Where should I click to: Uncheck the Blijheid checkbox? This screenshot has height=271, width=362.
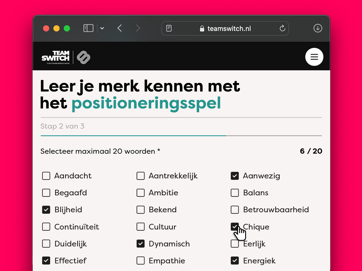(x=46, y=210)
